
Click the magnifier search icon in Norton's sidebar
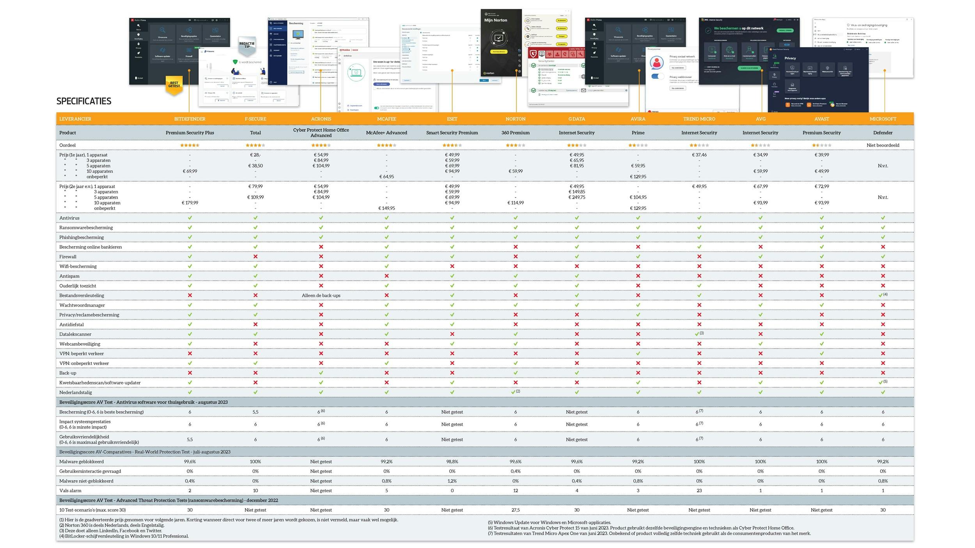[x=519, y=61]
